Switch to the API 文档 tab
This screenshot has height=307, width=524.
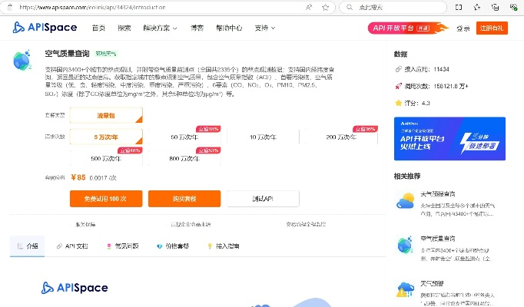pos(73,246)
